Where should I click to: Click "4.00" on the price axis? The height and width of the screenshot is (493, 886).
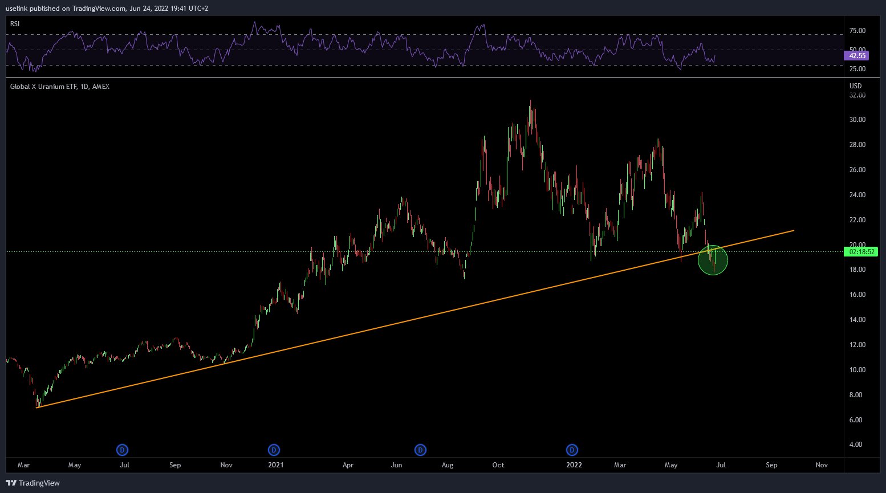click(855, 445)
